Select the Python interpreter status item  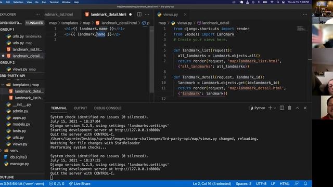22,183
